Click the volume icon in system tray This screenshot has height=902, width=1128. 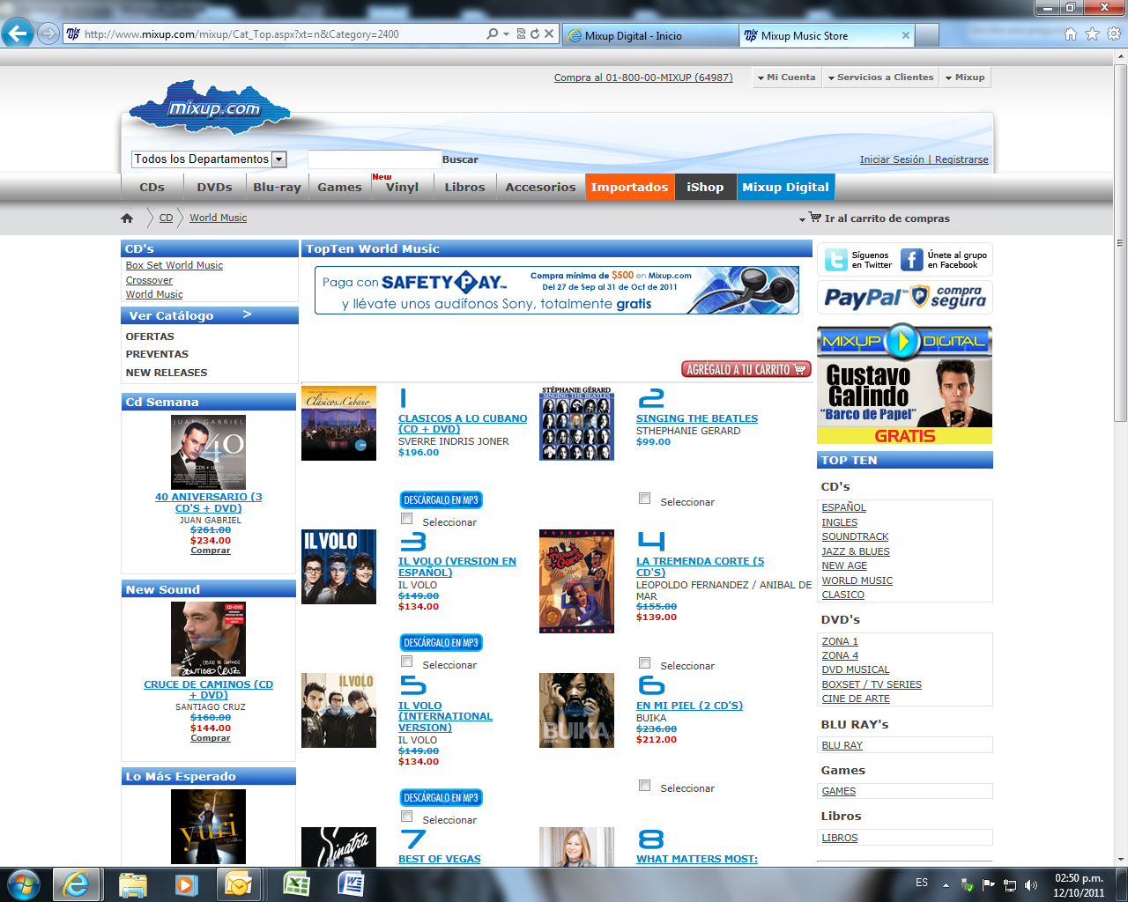coord(1031,884)
